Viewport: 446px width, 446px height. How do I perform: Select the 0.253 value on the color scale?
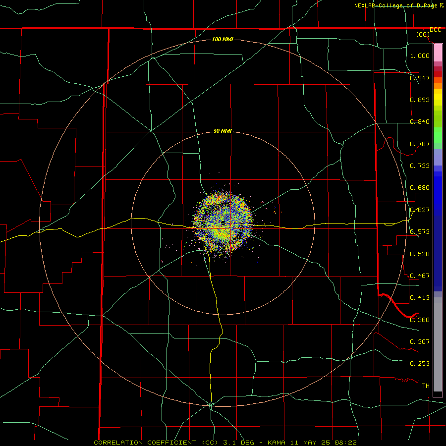420,363
